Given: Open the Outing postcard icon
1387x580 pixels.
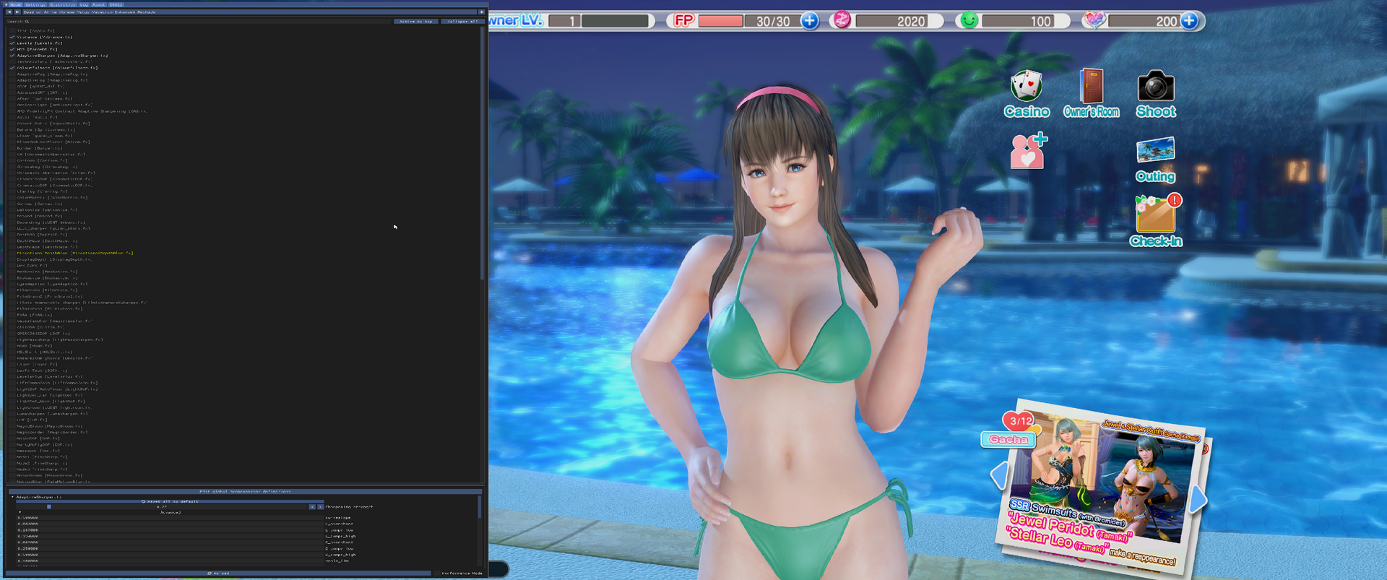Looking at the screenshot, I should click(1155, 160).
